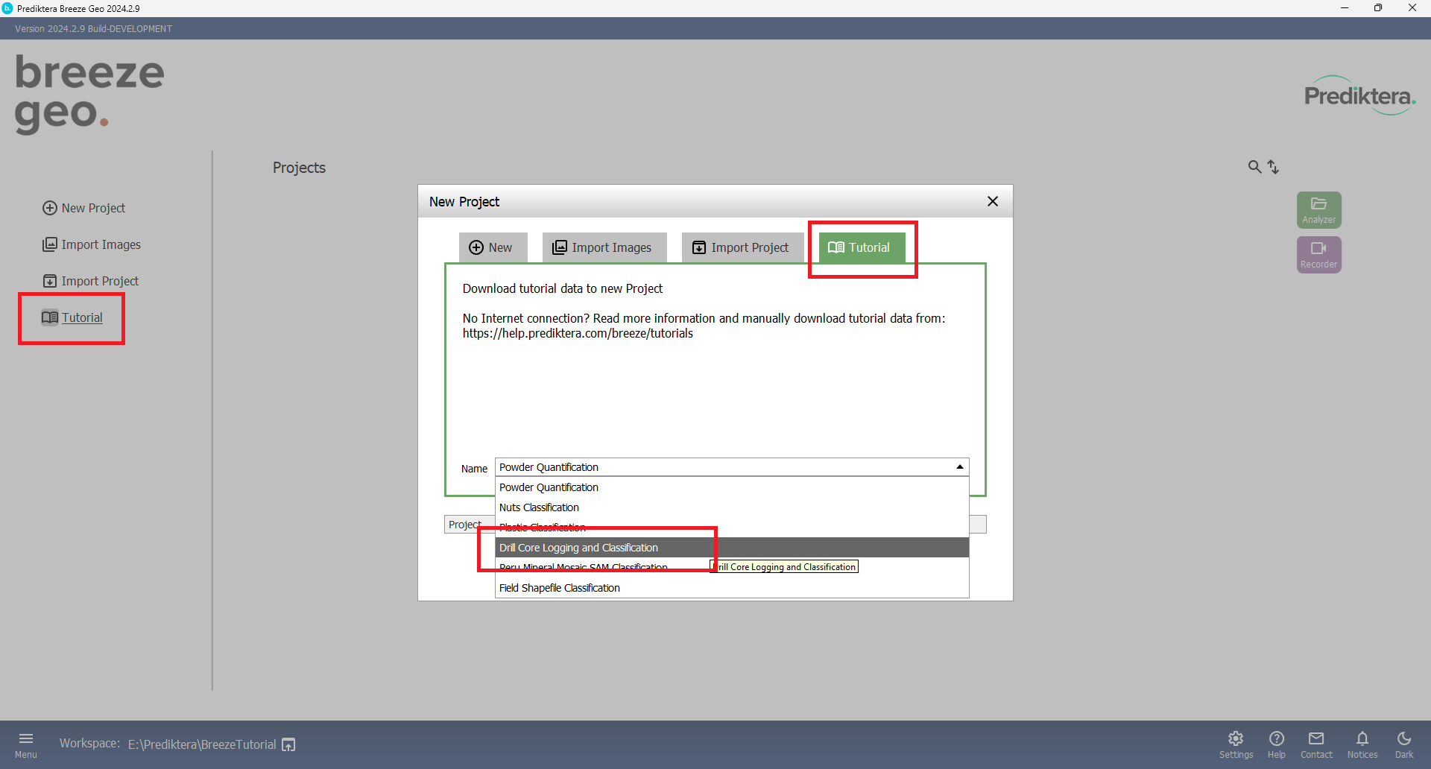This screenshot has width=1431, height=769.
Task: Select Drill Core Logging and Classification
Action: (x=578, y=548)
